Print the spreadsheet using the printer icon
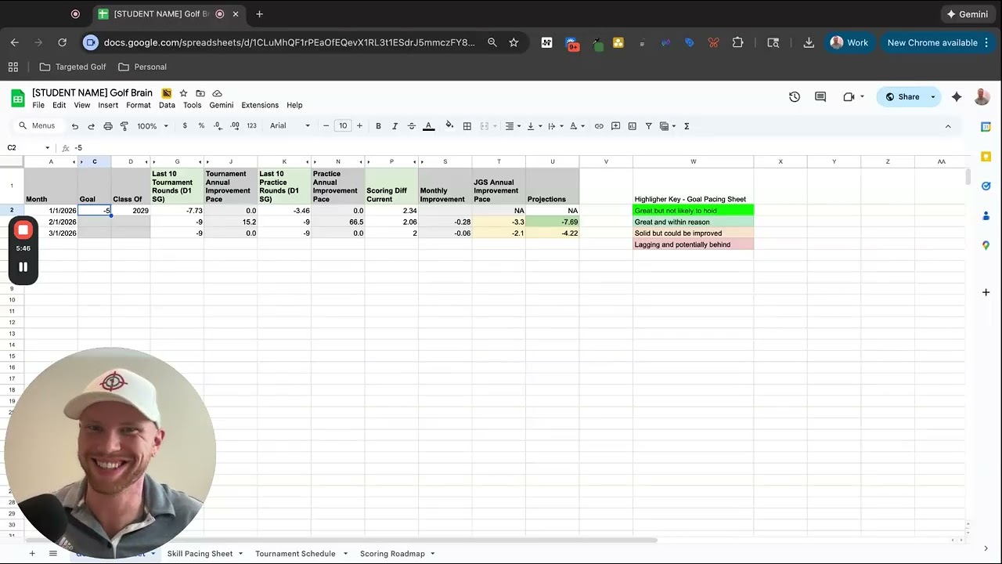 point(108,126)
